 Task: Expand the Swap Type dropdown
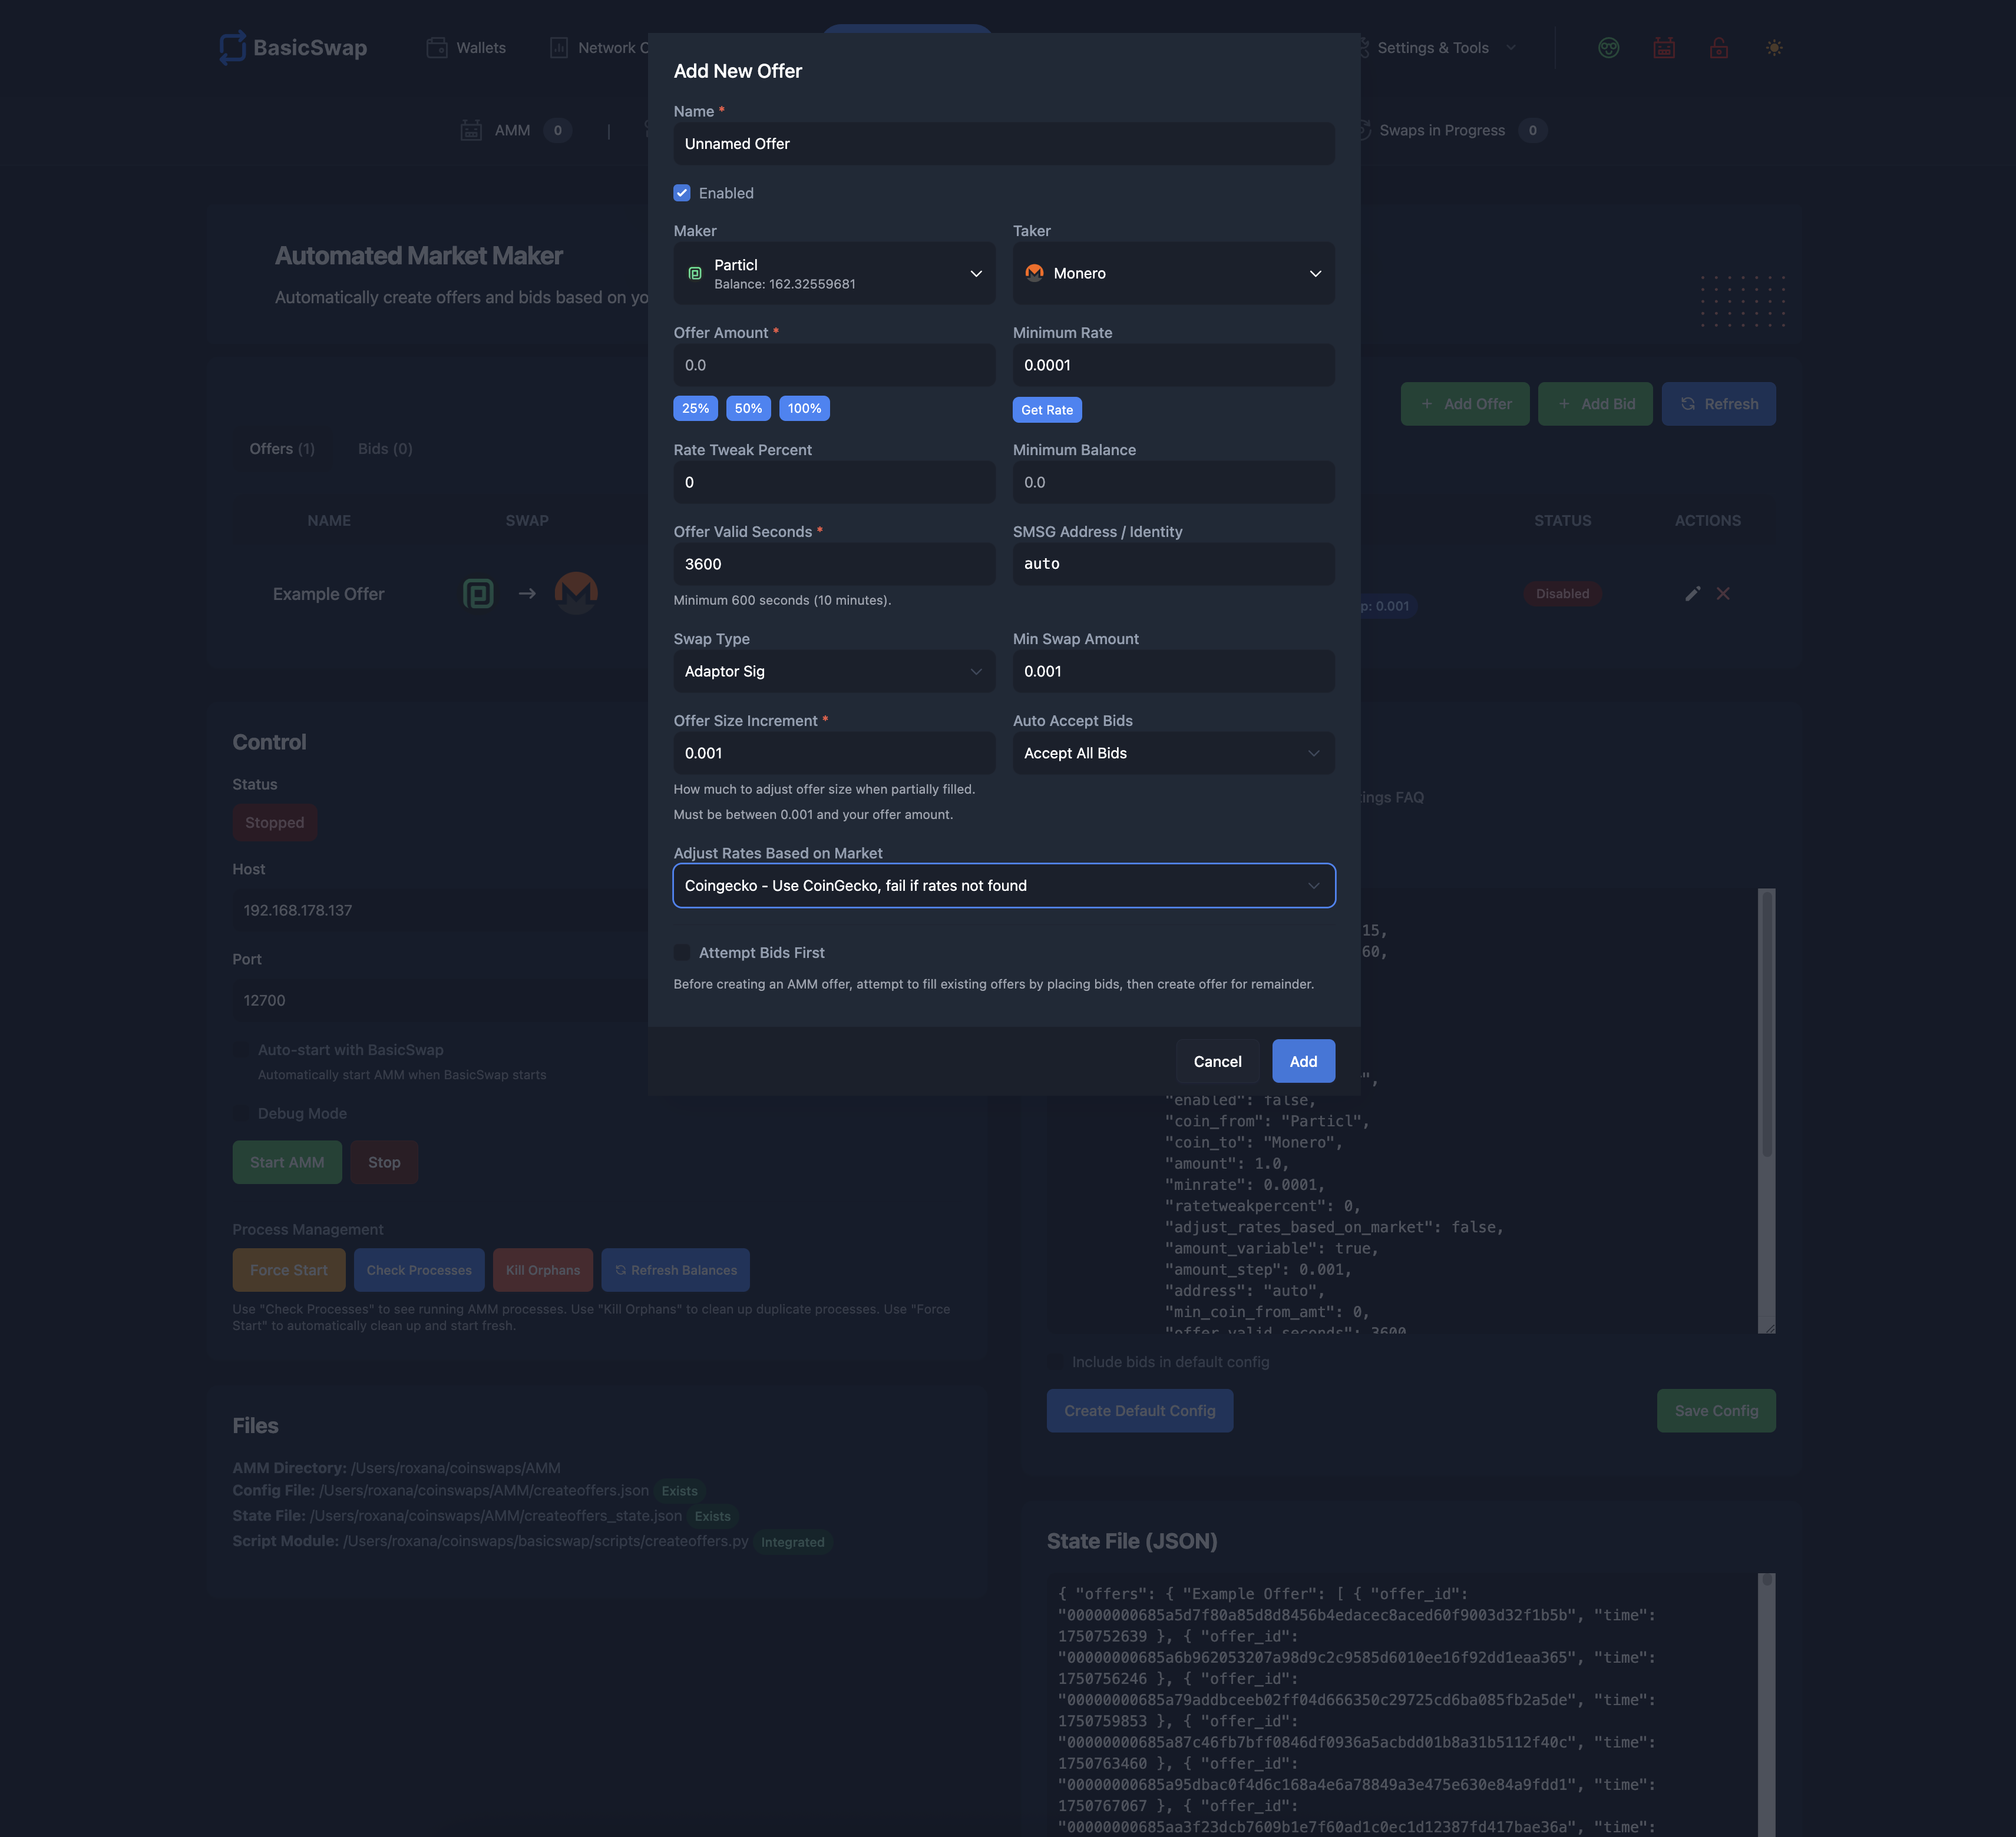coord(834,672)
